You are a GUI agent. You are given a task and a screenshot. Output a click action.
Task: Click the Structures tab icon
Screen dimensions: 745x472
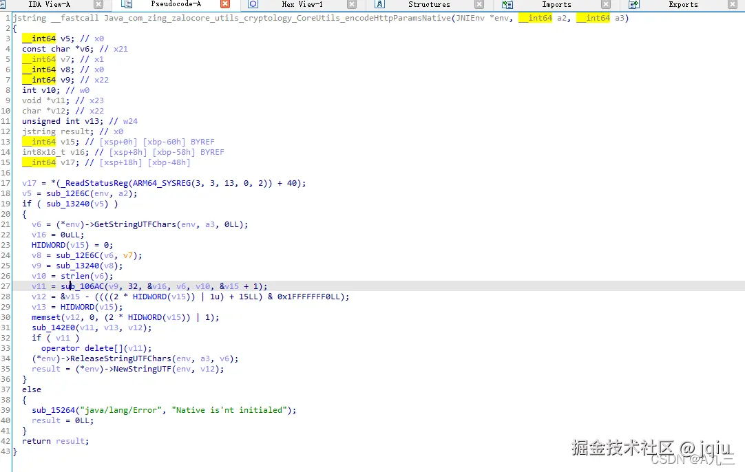(379, 4)
